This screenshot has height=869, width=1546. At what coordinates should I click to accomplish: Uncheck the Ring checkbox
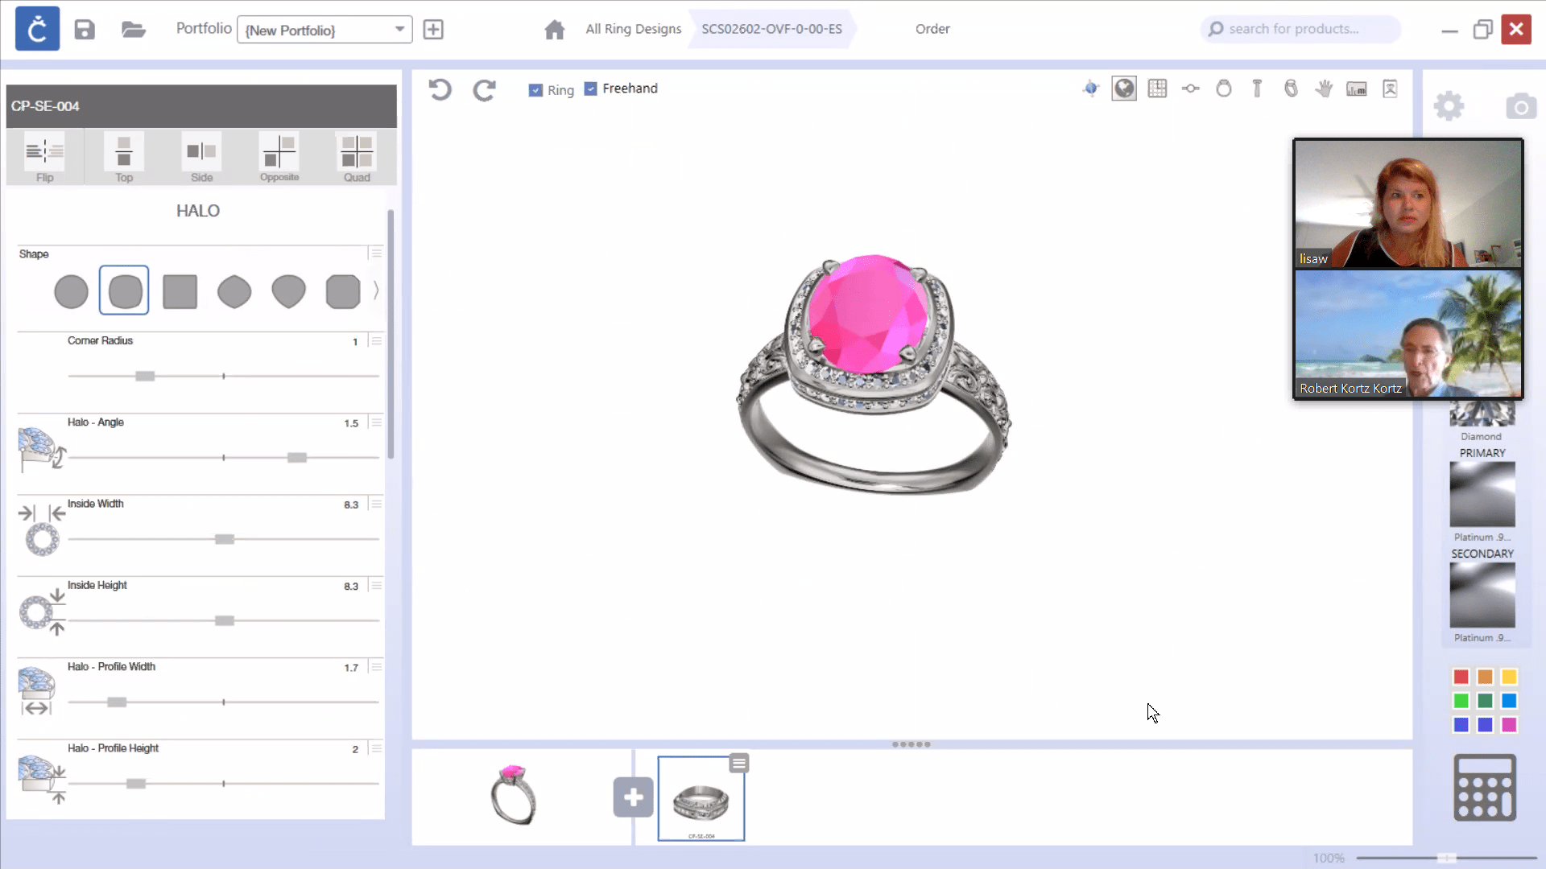point(535,90)
